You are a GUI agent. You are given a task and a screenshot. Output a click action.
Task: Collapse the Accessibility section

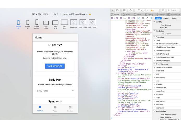coord(154,111)
